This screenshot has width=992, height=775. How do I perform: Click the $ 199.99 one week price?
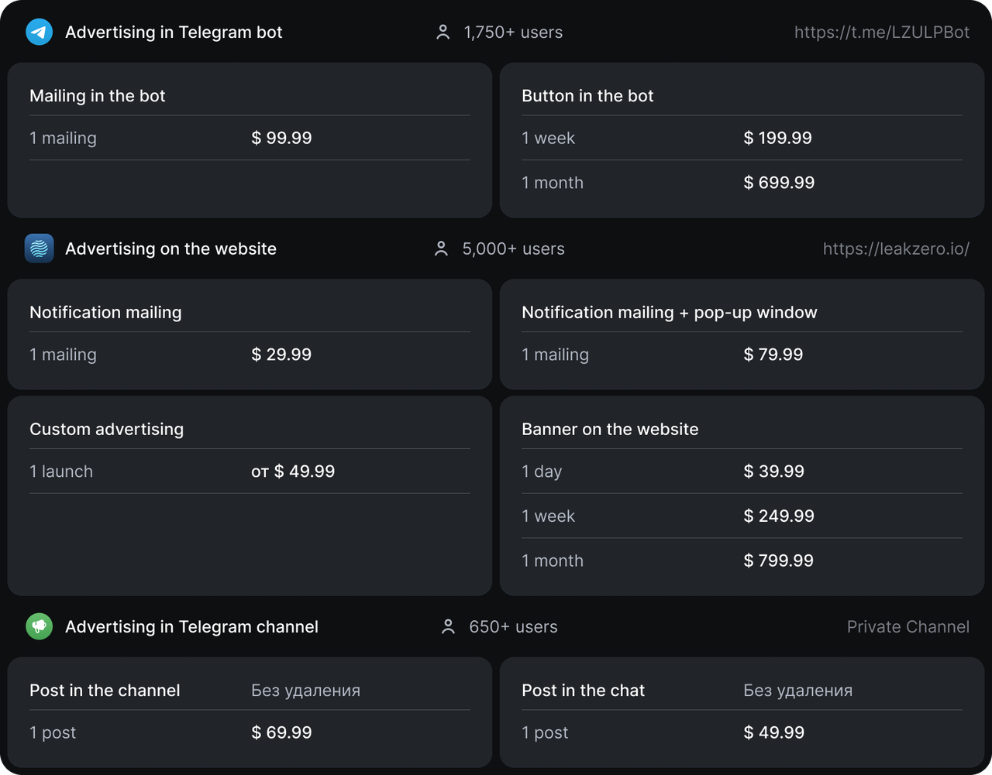777,138
